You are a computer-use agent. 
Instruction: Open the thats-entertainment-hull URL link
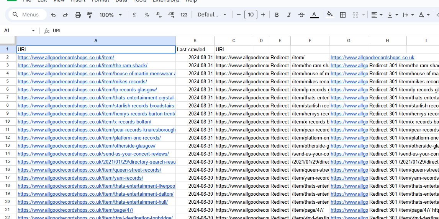point(93,202)
